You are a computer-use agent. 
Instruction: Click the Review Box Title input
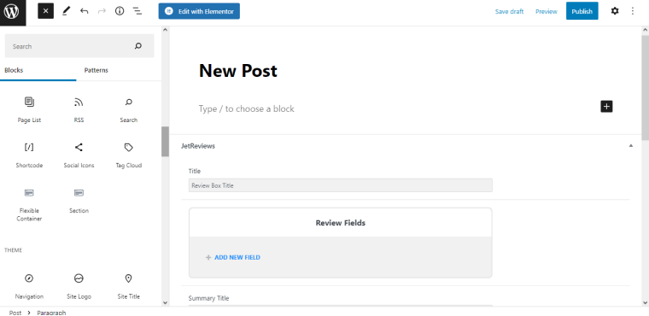coord(340,185)
